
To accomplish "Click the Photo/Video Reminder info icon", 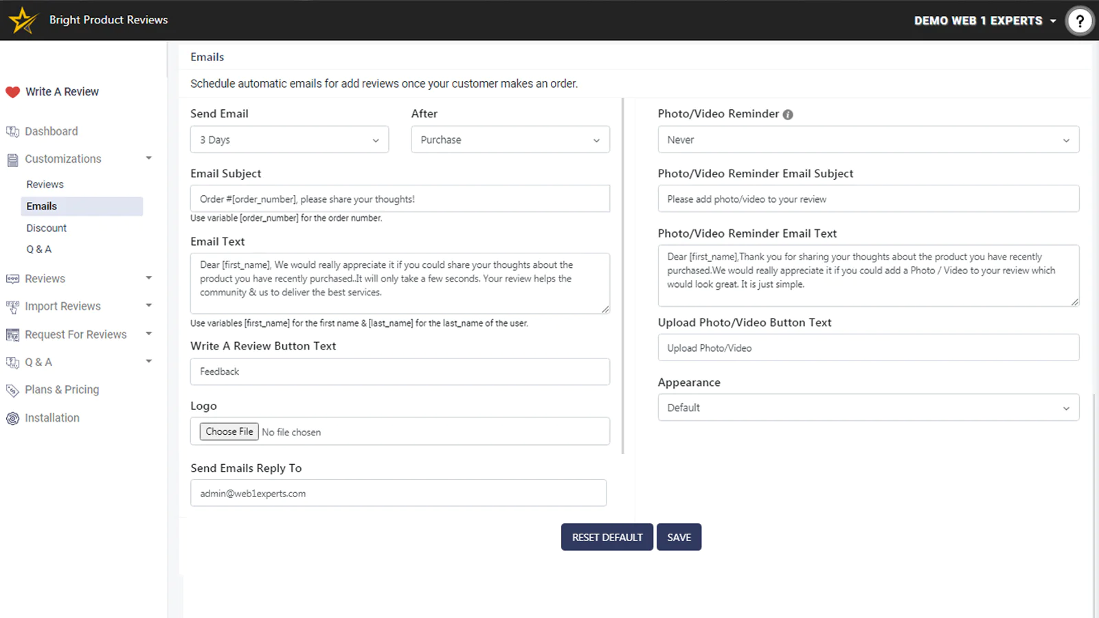I will [x=788, y=115].
